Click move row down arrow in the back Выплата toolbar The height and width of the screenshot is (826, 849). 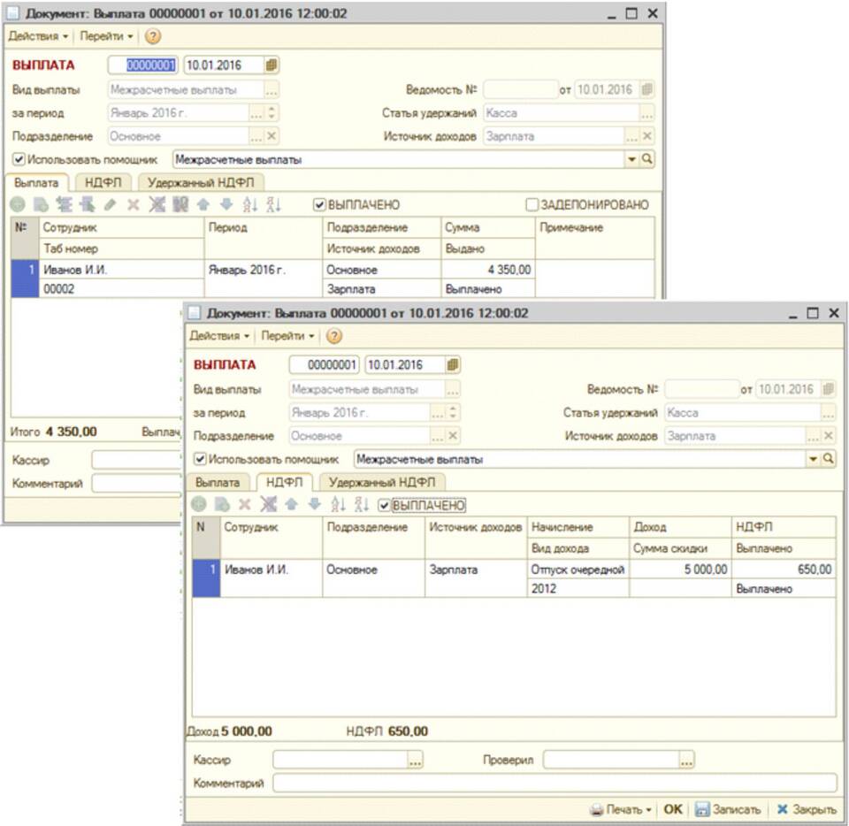coord(226,204)
